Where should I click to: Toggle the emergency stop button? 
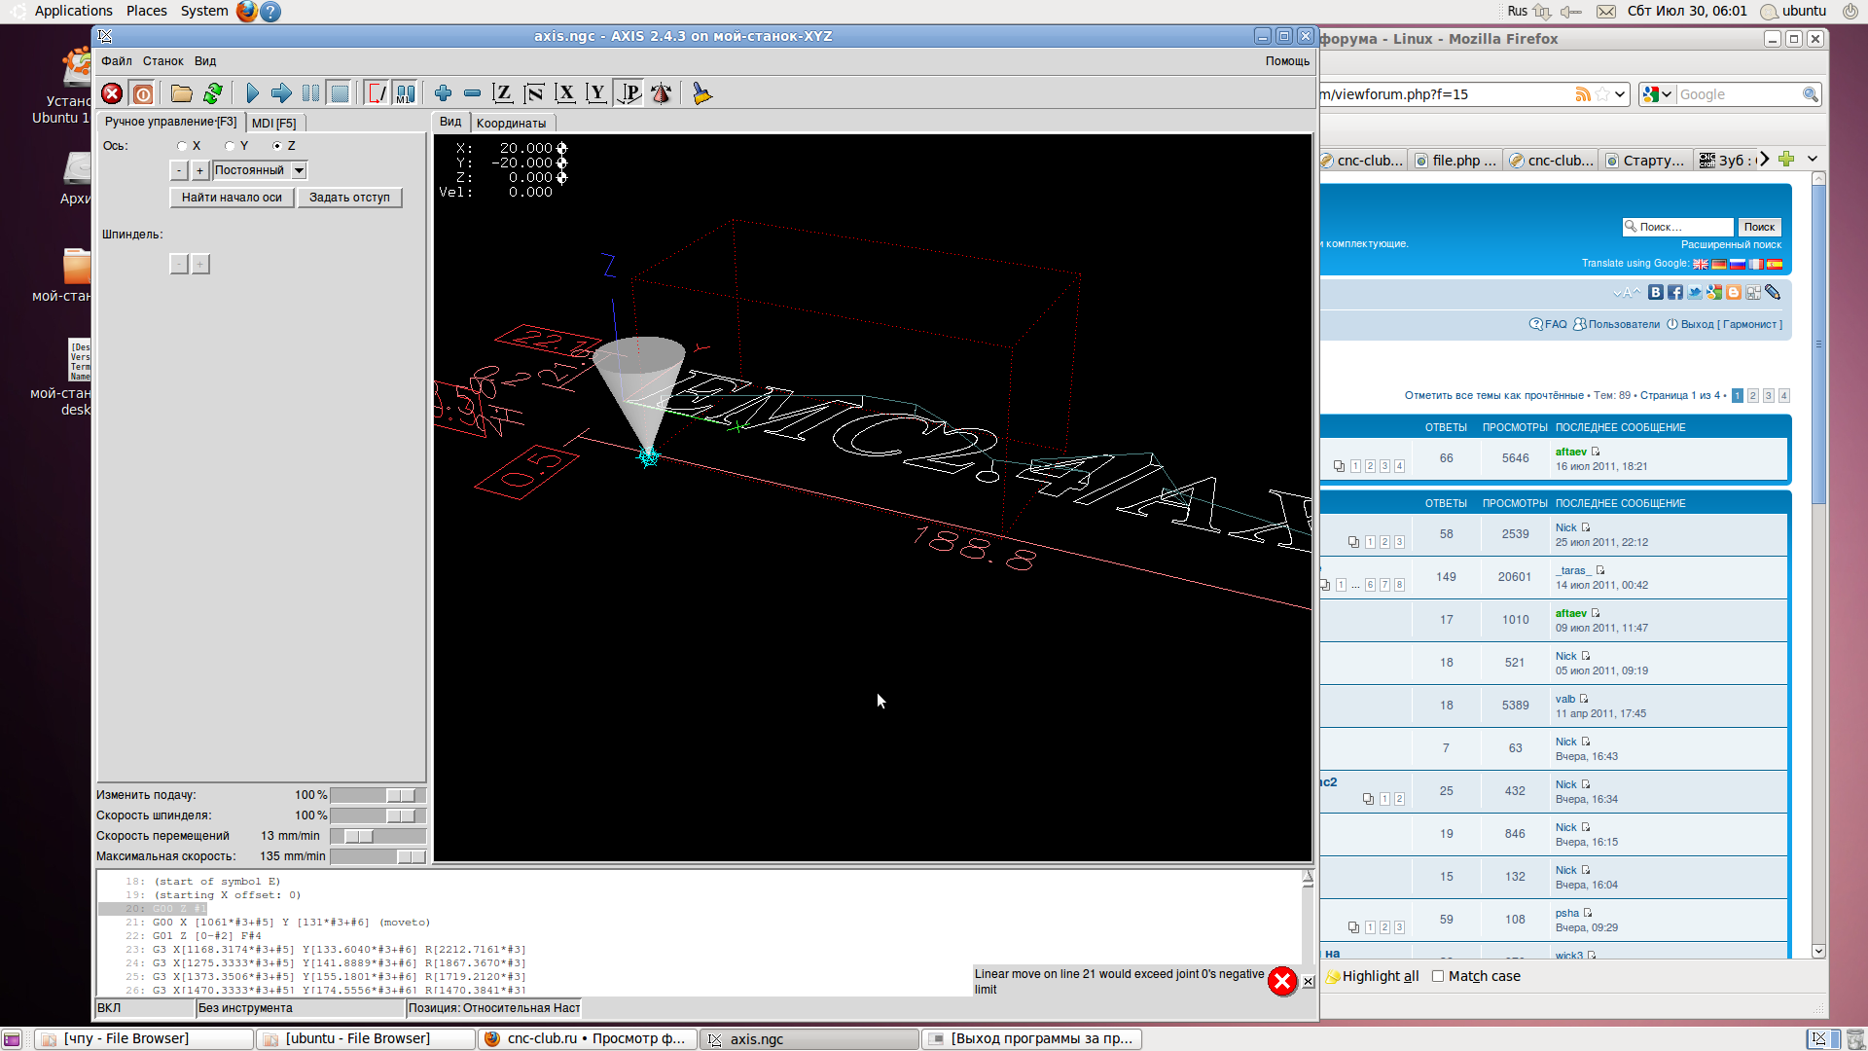pos(112,93)
